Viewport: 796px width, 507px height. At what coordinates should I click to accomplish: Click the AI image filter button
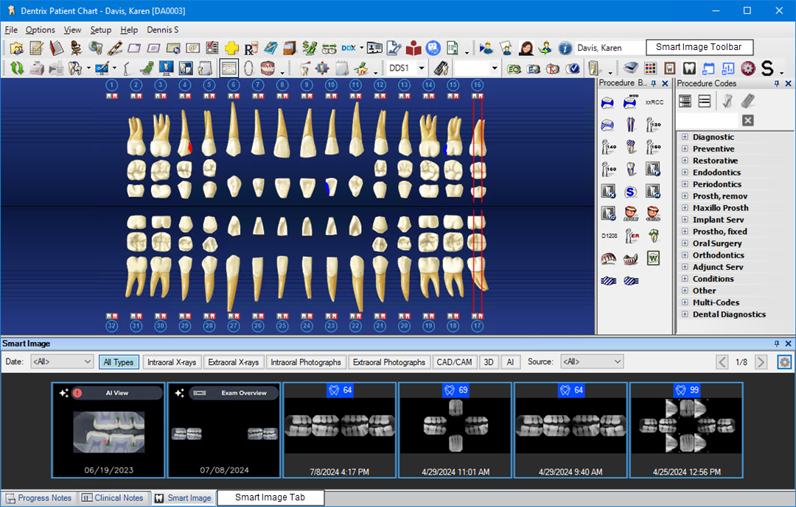[509, 361]
